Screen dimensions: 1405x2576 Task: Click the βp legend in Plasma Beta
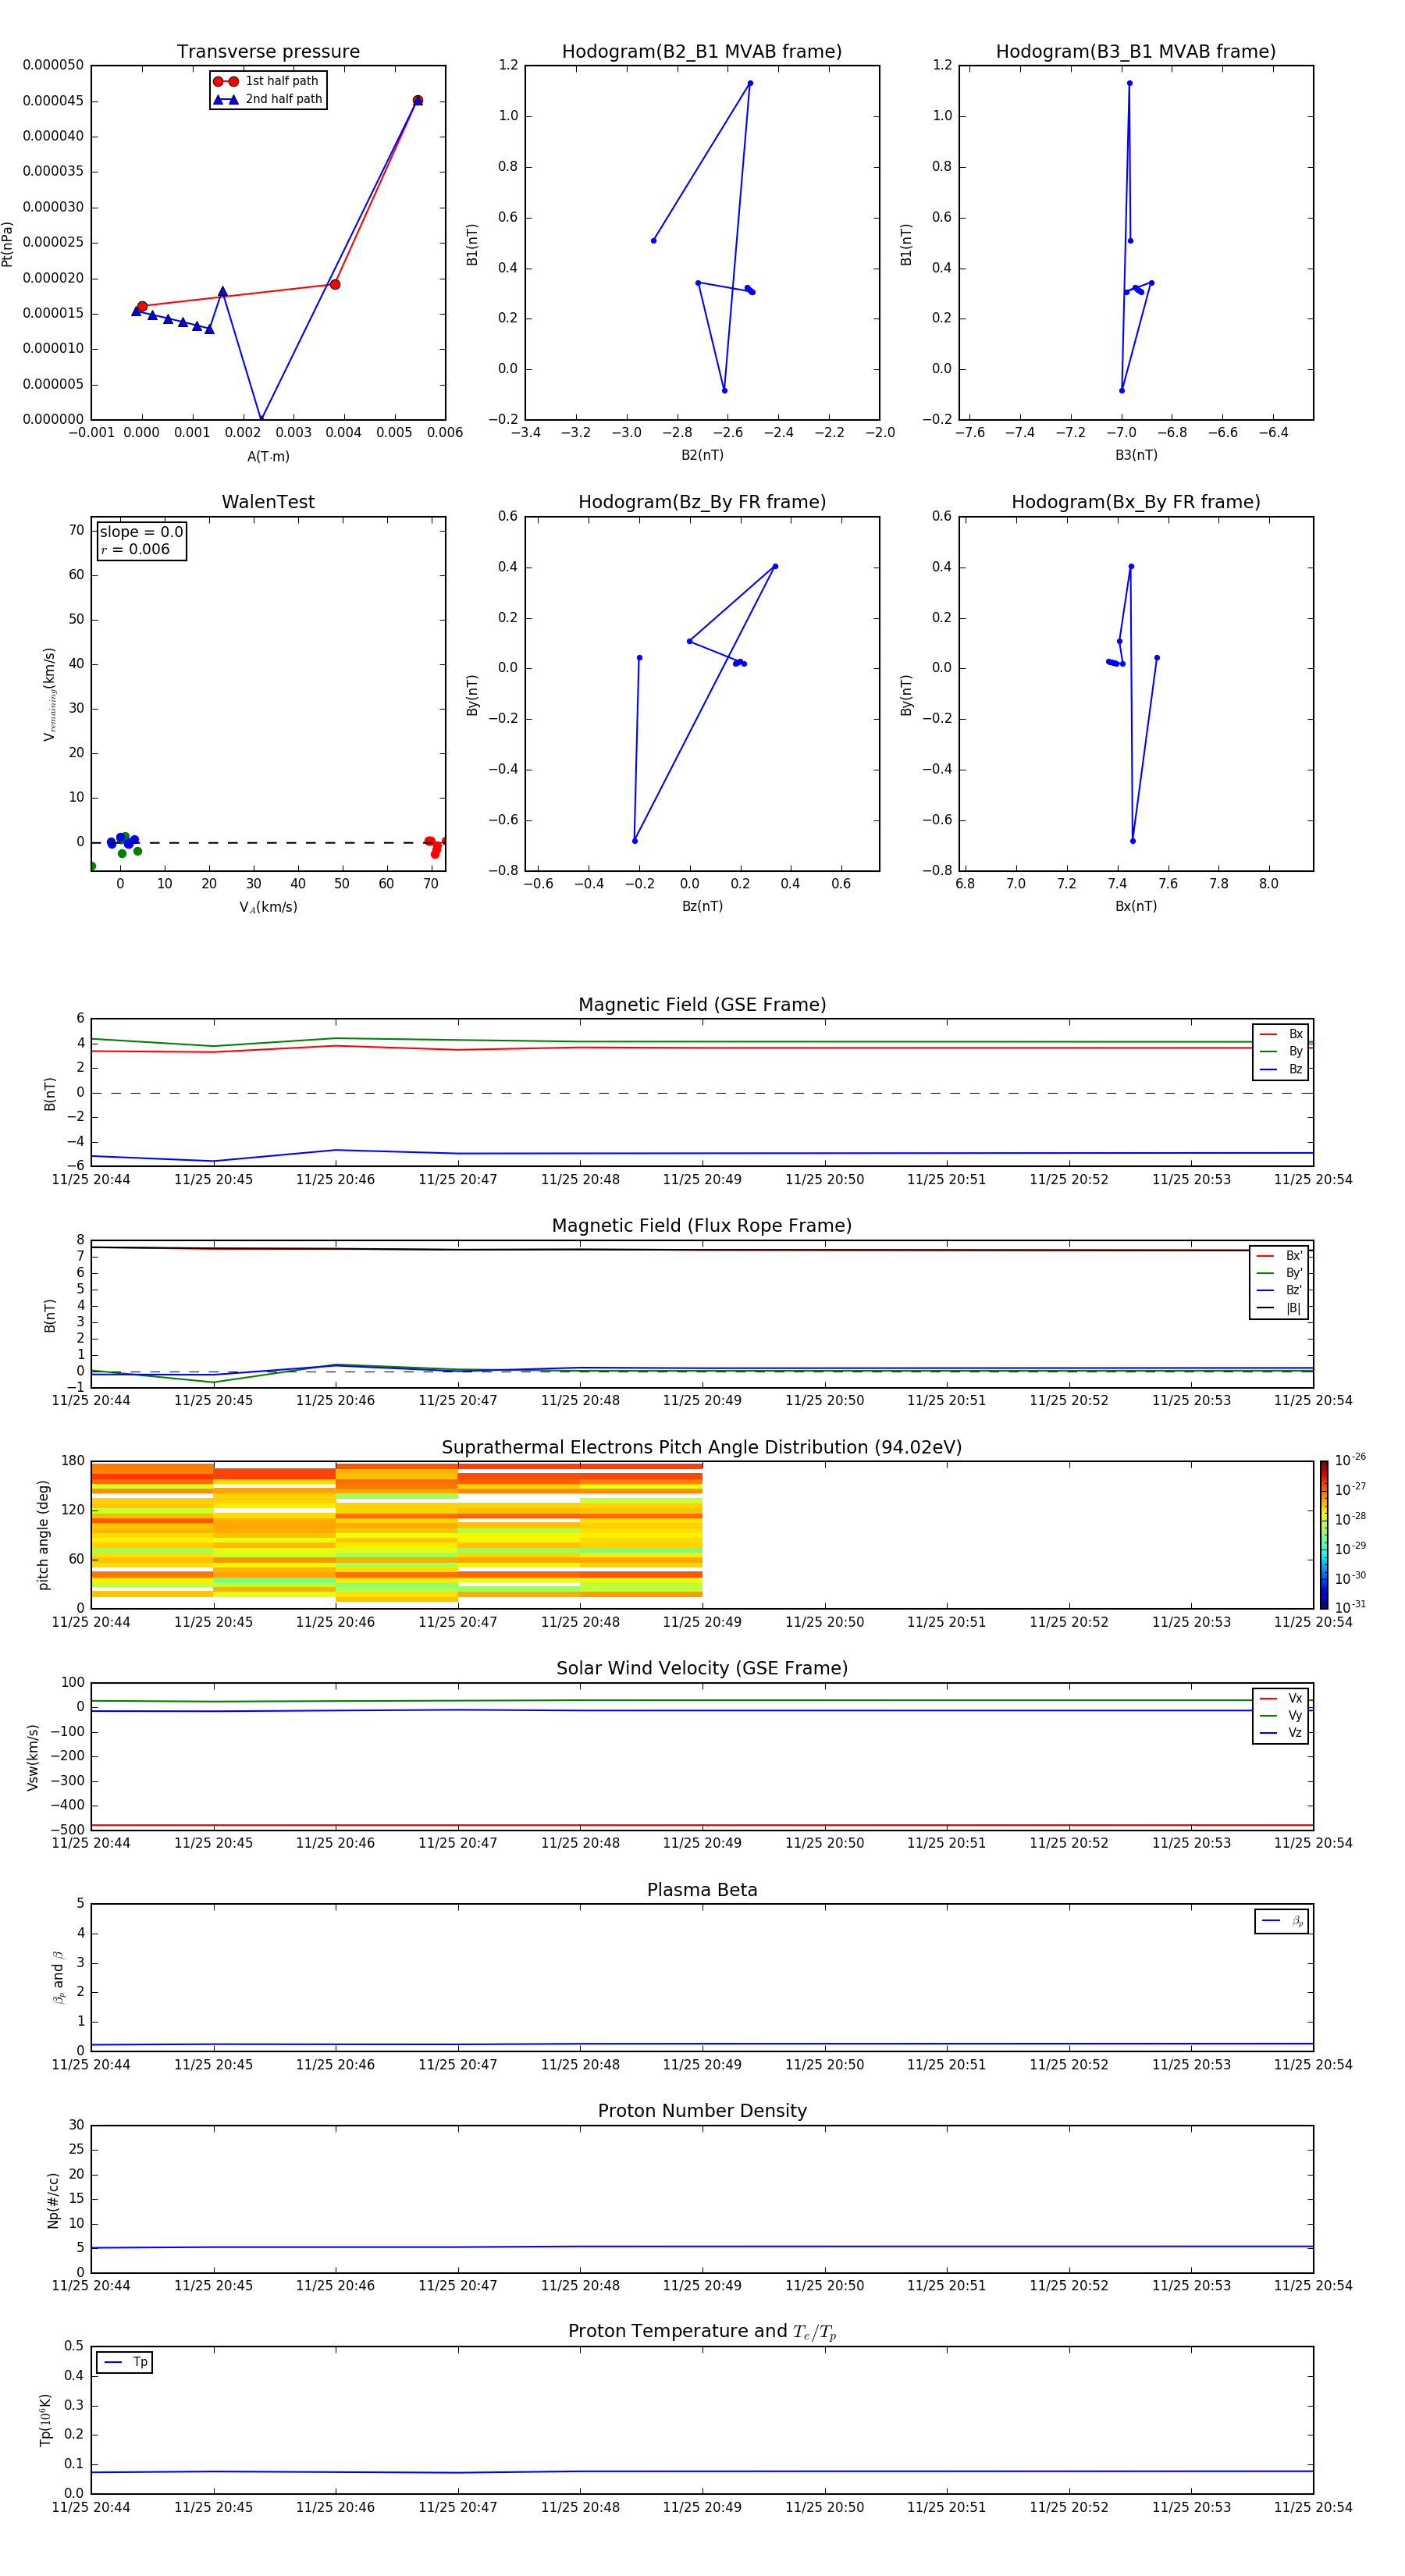[x=1282, y=1921]
